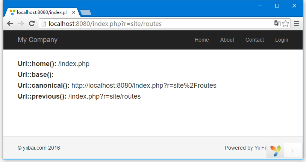Image resolution: width=306 pixels, height=162 pixels.
Task: Follow the Yii Framework footer link
Action: 261,148
